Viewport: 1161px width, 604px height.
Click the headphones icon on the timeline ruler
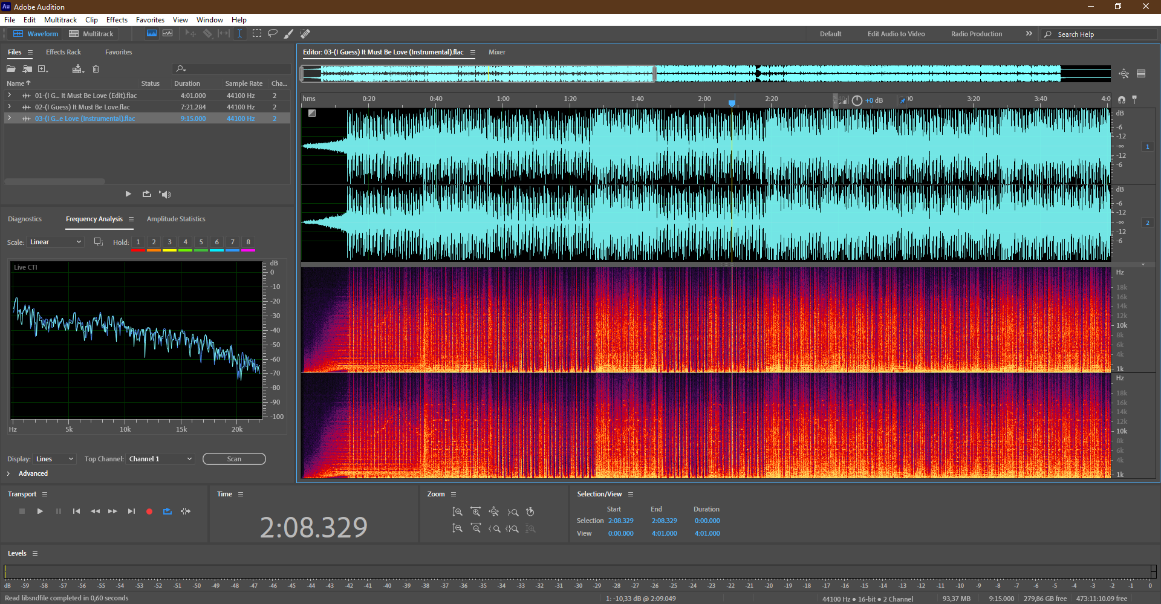point(1122,99)
